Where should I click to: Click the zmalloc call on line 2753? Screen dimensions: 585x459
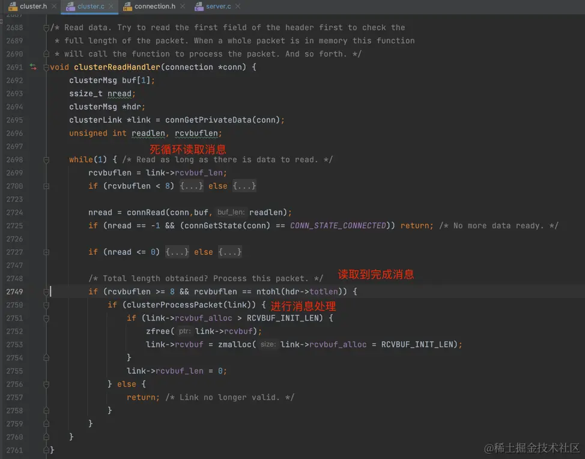(235, 344)
